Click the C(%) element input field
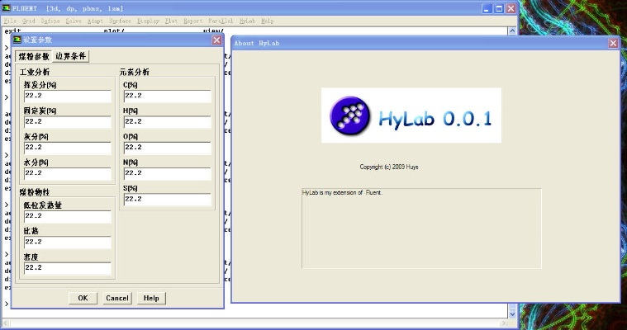 [167, 96]
